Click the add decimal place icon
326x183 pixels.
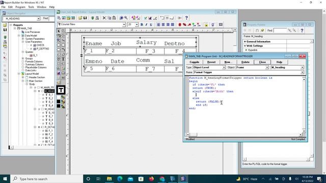click(194, 24)
